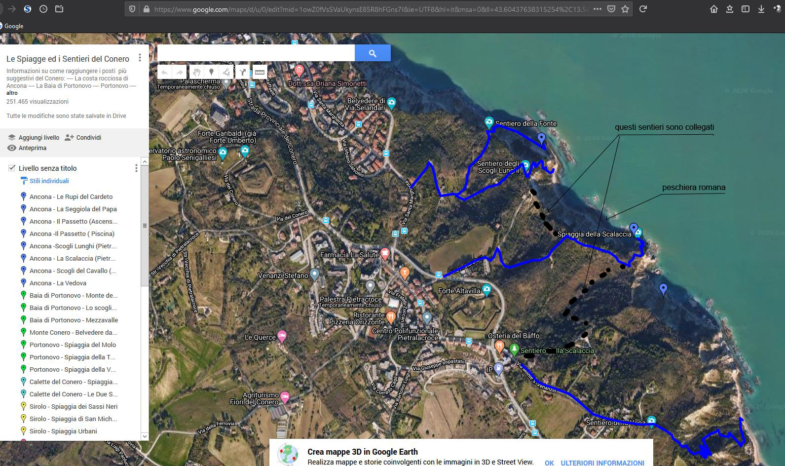Select Ancona -Il Passetto ( Piscina)

click(72, 233)
